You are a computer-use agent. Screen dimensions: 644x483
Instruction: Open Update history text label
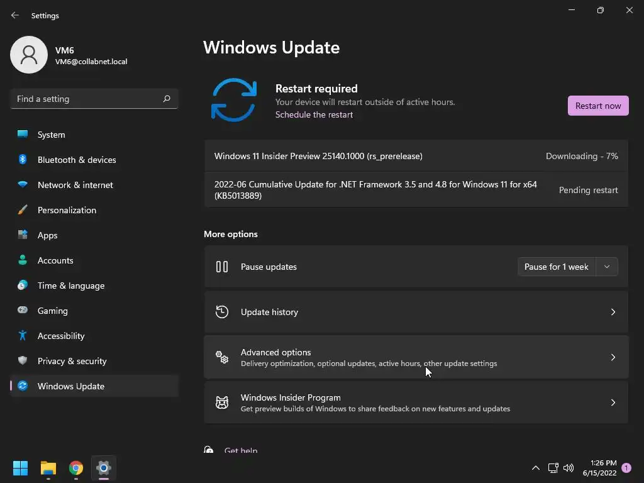[x=269, y=312]
